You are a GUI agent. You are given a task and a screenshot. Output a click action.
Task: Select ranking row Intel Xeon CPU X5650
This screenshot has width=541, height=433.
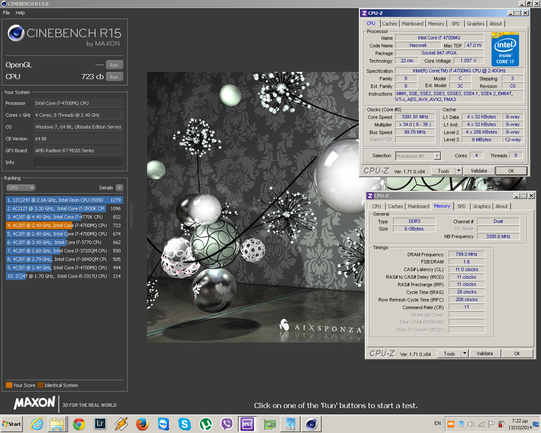point(64,200)
